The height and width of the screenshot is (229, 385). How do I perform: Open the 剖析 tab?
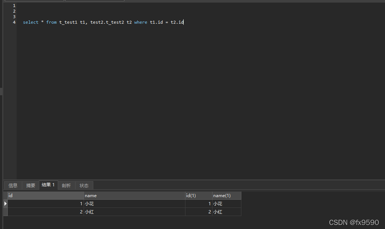point(66,185)
